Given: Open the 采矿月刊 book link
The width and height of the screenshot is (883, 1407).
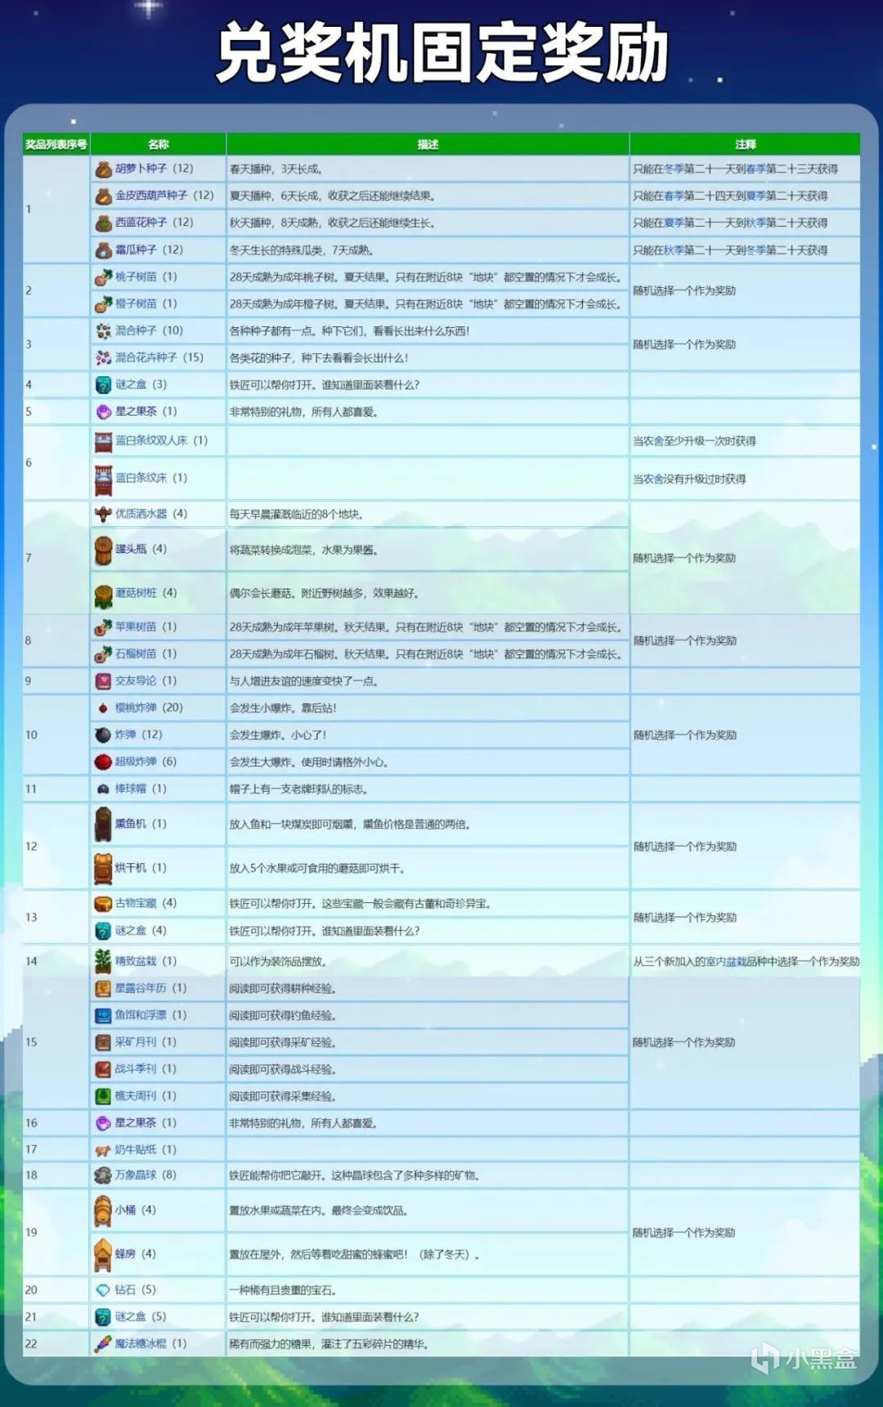Looking at the screenshot, I should (135, 1042).
